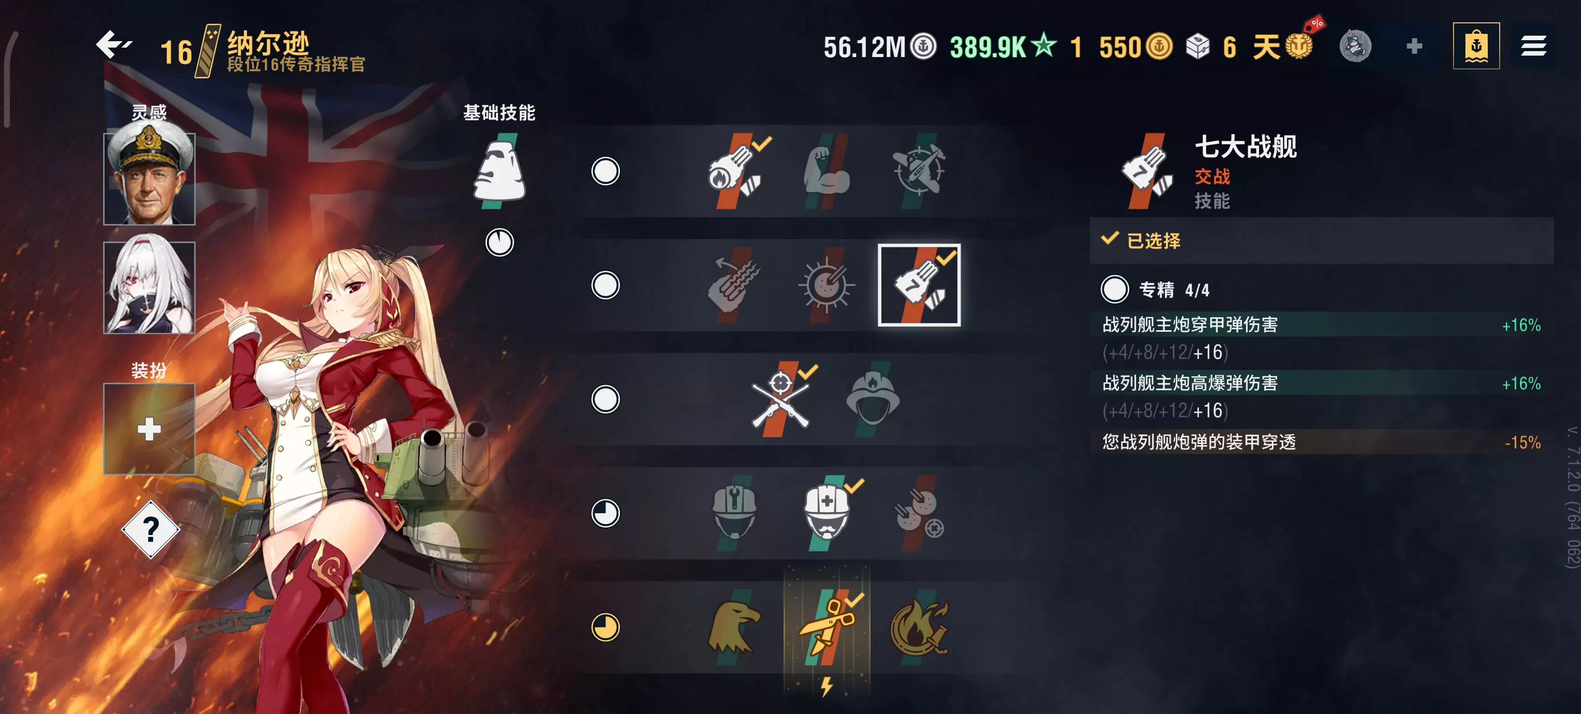The image size is (1581, 714).
Task: Select the flame horseshoe skill icon
Action: [919, 628]
